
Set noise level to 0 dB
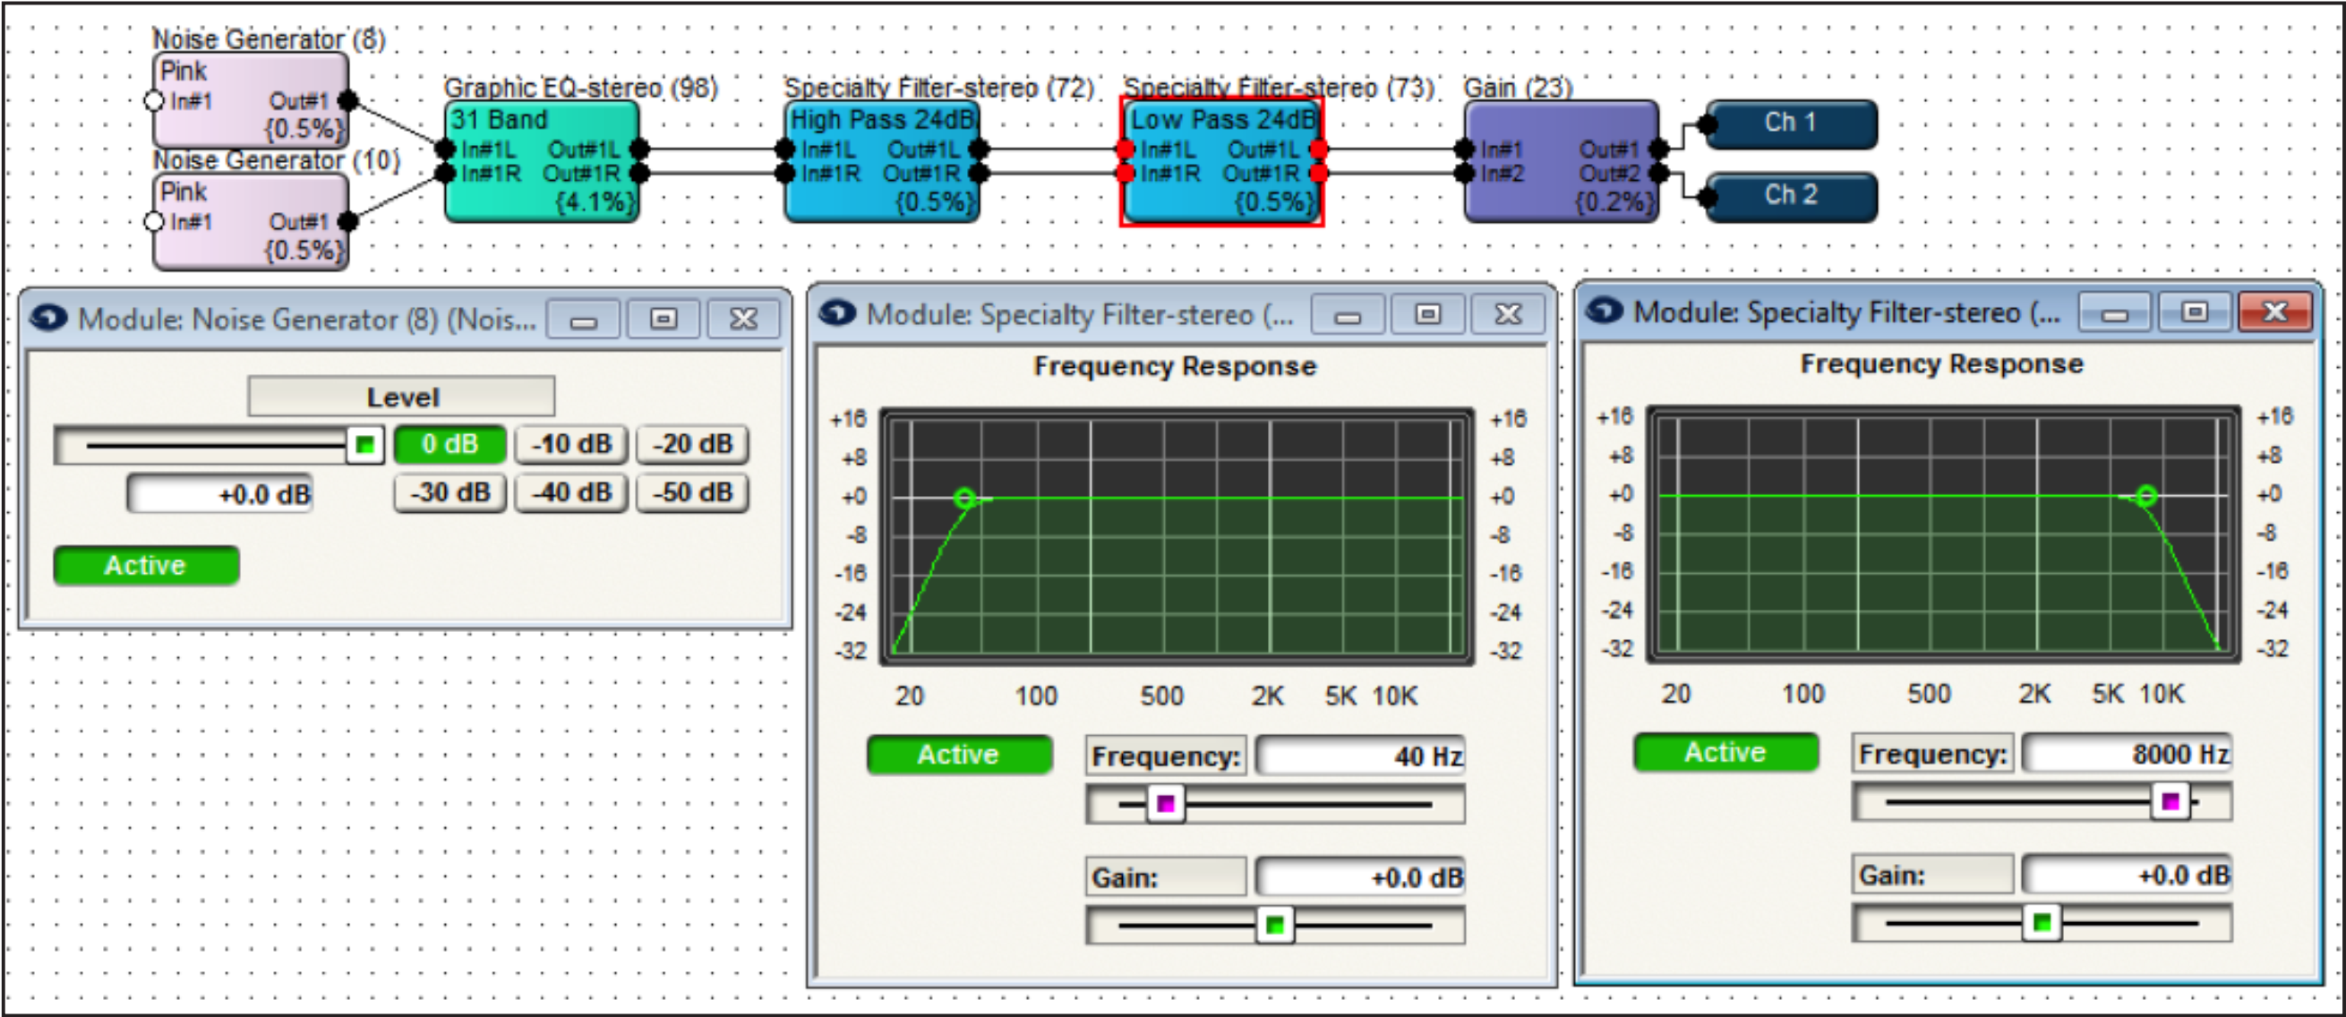450,444
